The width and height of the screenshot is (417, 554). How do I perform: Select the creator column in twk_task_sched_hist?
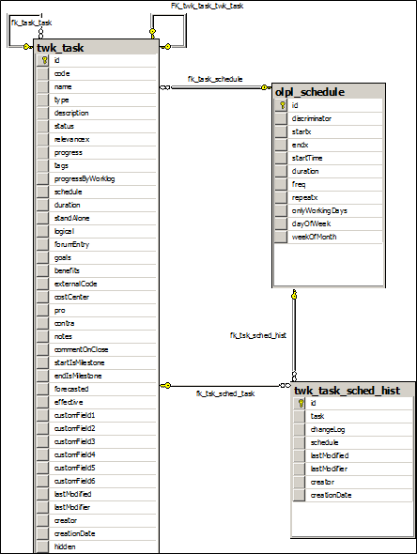coord(353,482)
